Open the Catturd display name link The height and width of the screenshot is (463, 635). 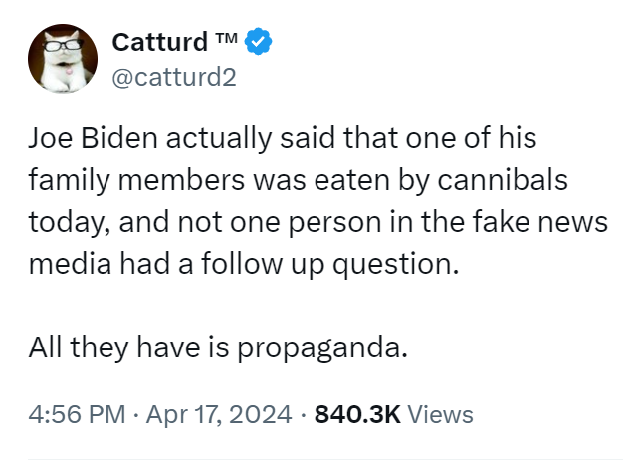(157, 43)
